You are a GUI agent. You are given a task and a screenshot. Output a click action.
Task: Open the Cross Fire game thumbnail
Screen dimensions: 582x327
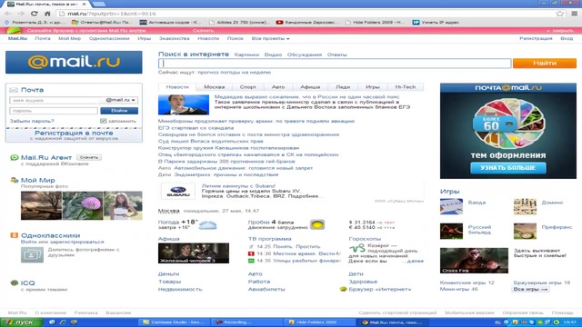tap(474, 261)
